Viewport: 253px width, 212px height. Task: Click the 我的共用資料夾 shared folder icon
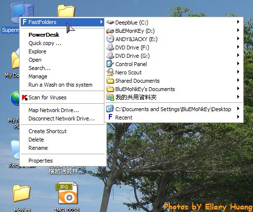click(x=110, y=97)
